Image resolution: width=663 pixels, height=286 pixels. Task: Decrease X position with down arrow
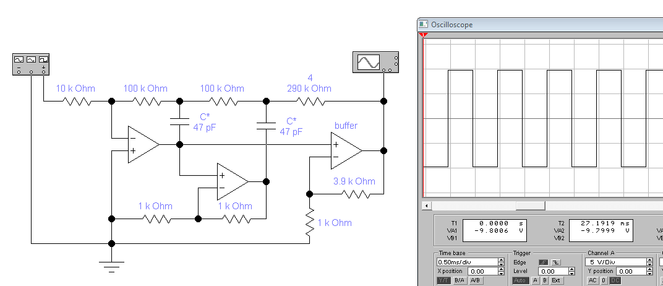click(x=501, y=274)
